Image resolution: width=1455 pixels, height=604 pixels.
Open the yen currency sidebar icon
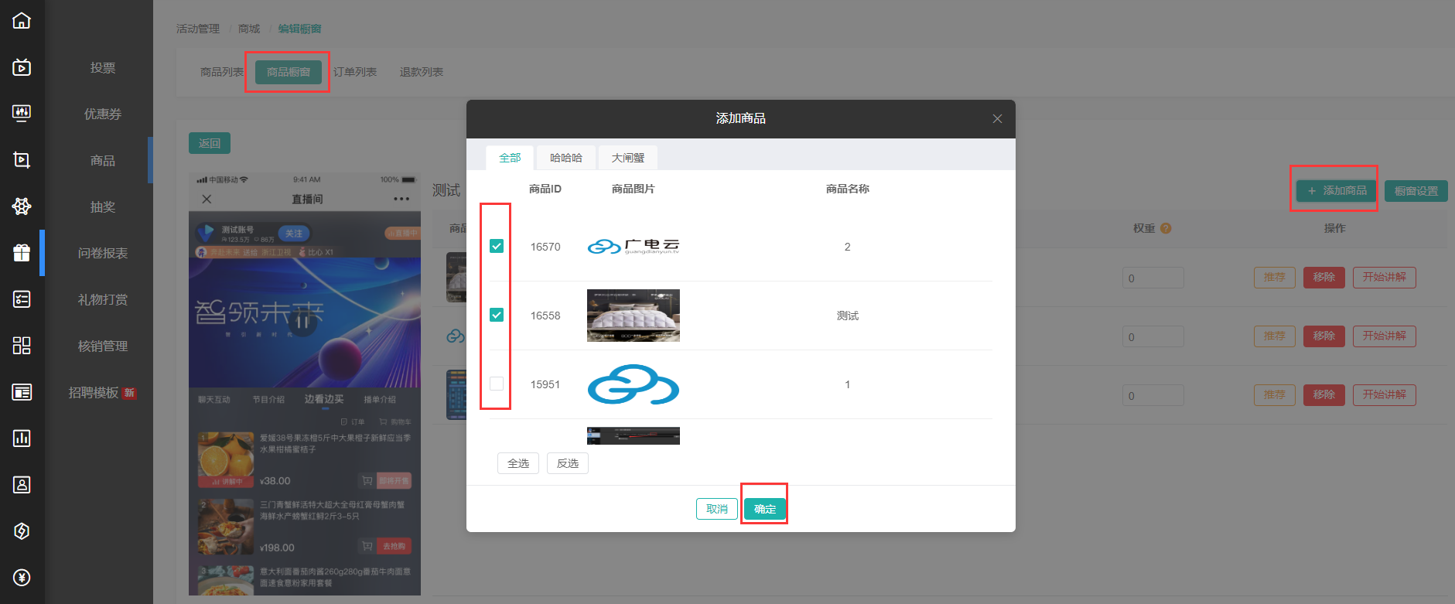[22, 578]
